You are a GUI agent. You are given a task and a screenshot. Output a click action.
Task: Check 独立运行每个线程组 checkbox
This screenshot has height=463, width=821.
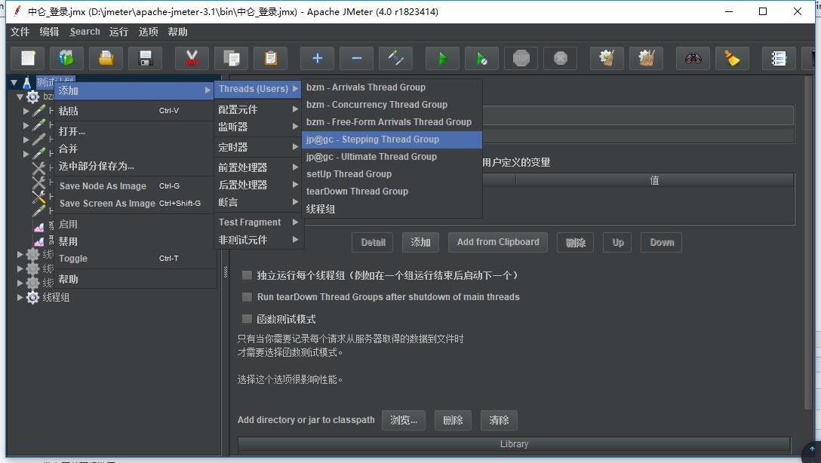[247, 275]
